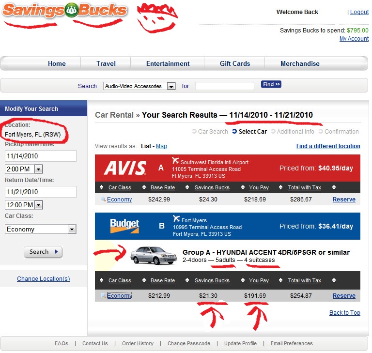This screenshot has width=372, height=353.
Task: Click the Budget $36.41/day price text
Action: click(x=336, y=226)
